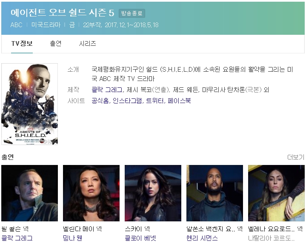Open the 인스타그램 link
This screenshot has height=243, width=306.
[127, 101]
